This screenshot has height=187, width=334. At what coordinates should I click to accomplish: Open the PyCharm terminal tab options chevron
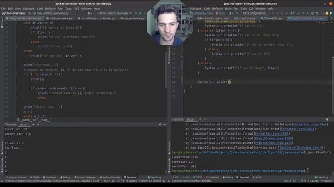(38, 125)
